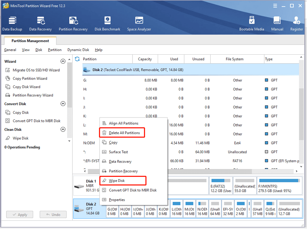
Task: Sort the list by the File System column header
Action: tap(237, 59)
